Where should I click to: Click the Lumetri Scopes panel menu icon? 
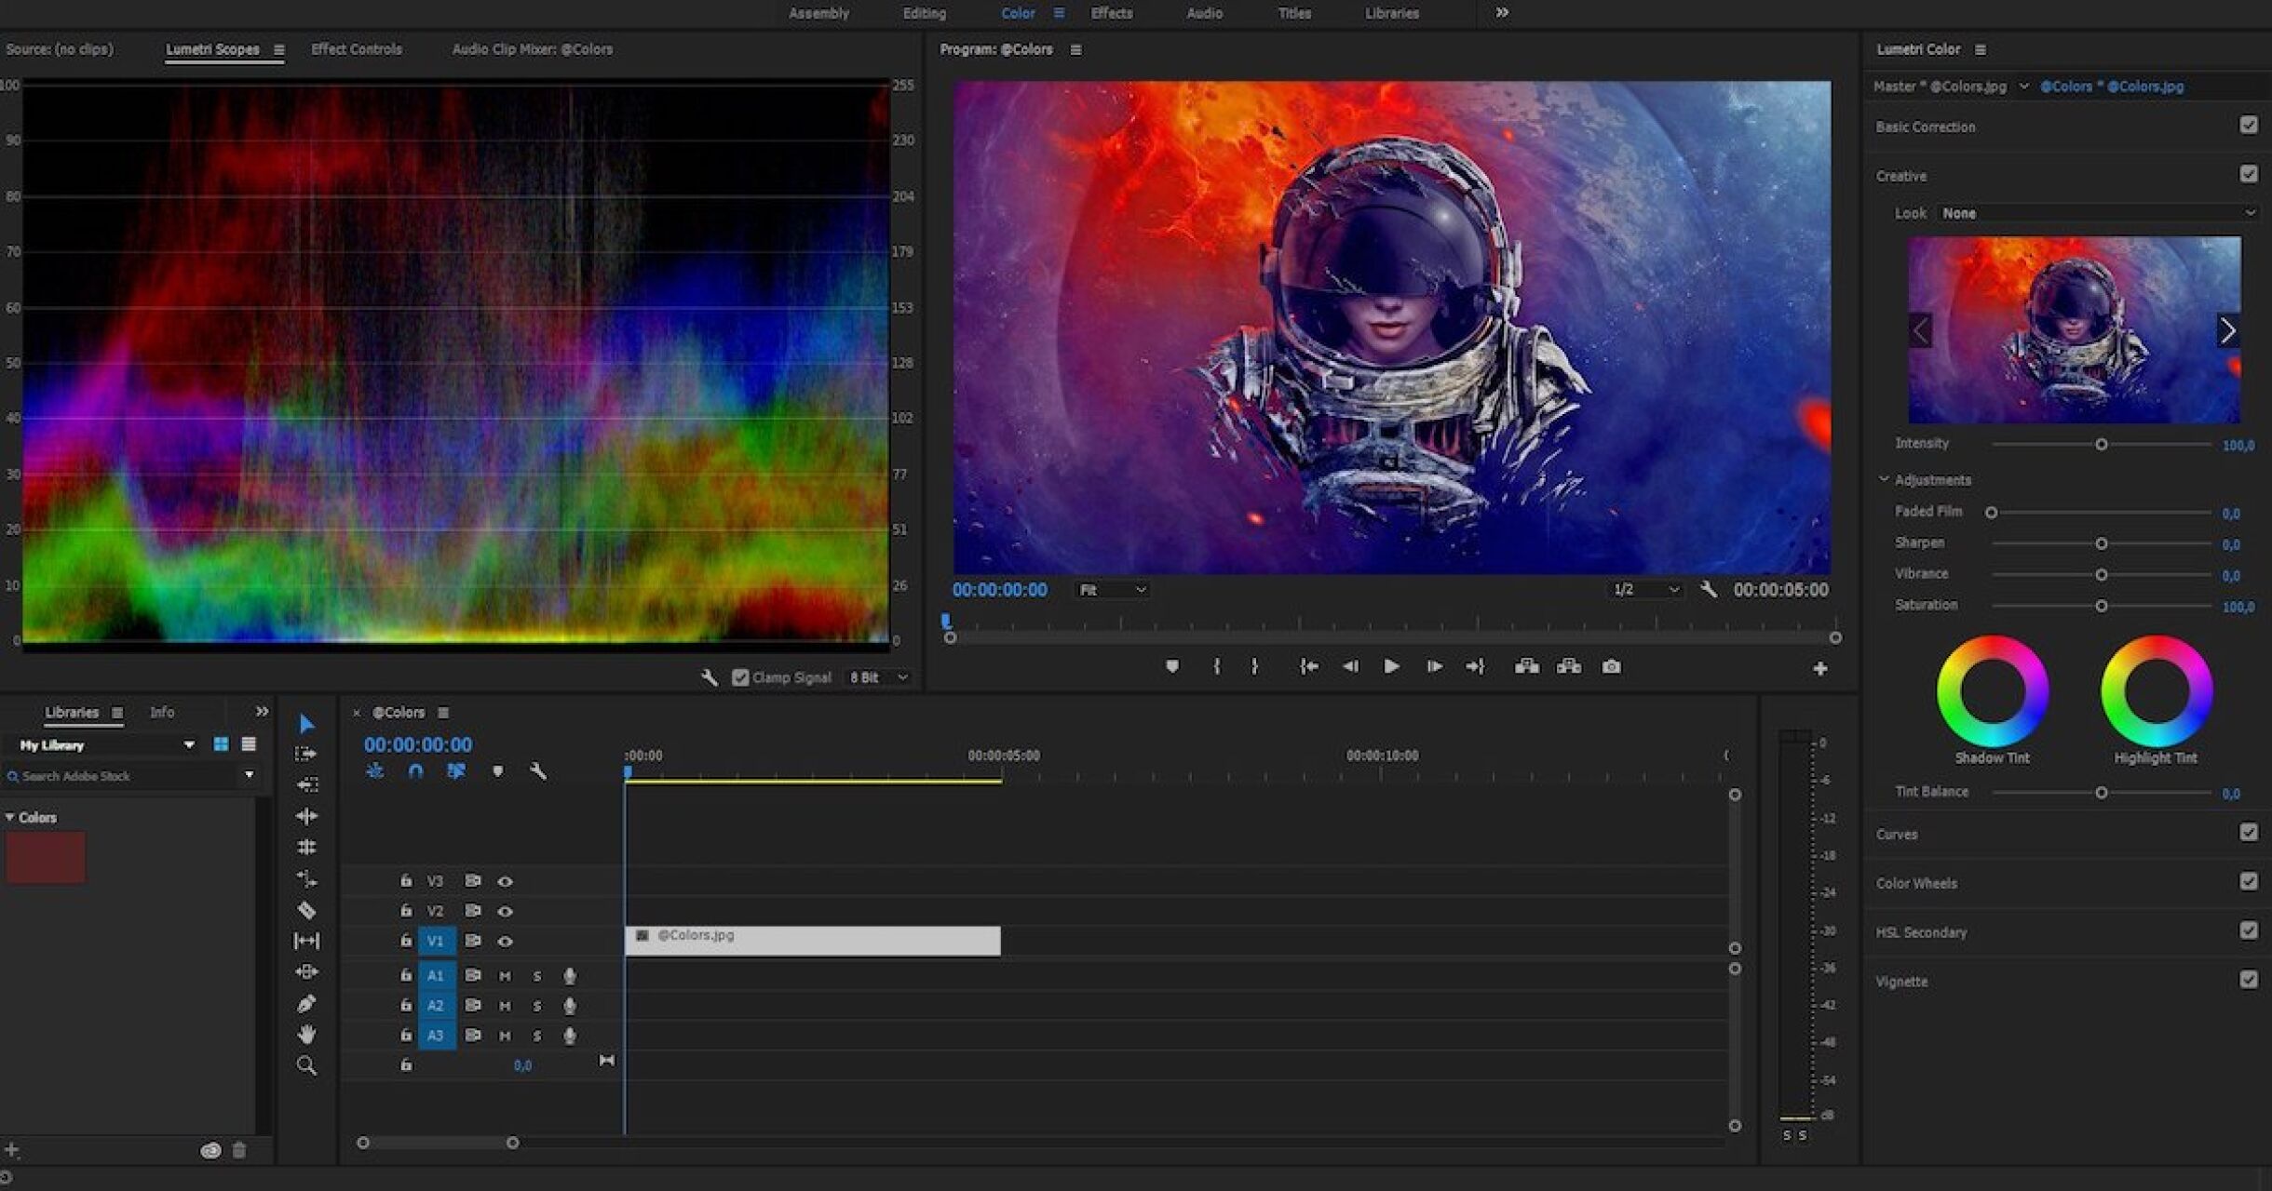(277, 49)
